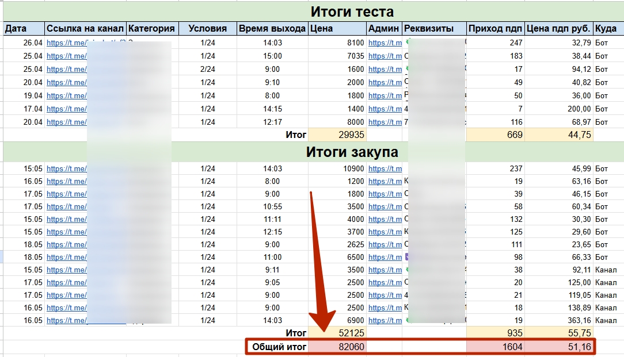Select the test total cell '29935'

pyautogui.click(x=337, y=135)
